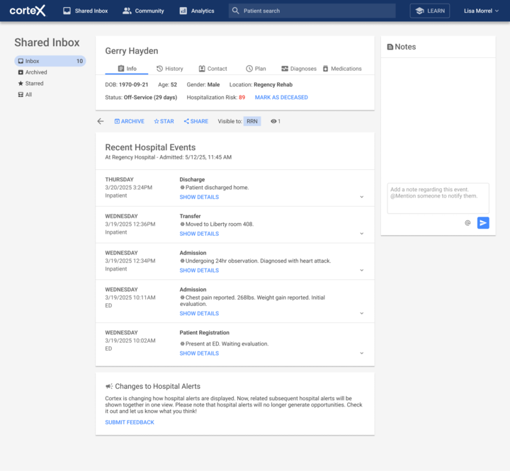The image size is (510, 471).
Task: Expand the 12:34PM Admission chevron
Action: coord(362,271)
